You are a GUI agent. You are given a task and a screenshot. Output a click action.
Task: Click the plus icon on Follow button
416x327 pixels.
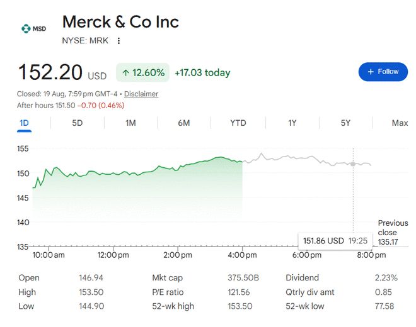click(x=371, y=72)
